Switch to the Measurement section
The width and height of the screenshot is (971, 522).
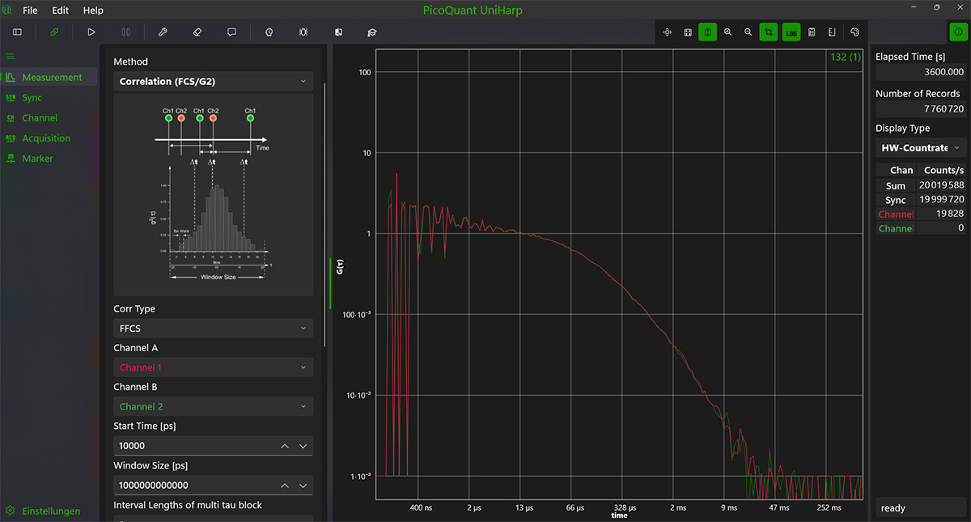pos(49,78)
